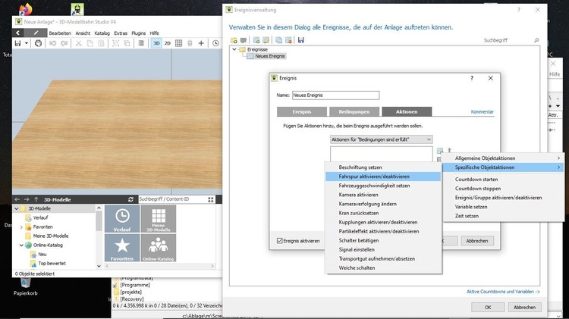Click the clock time icon in main toolbar
This screenshot has width=569, height=319.
click(x=215, y=43)
